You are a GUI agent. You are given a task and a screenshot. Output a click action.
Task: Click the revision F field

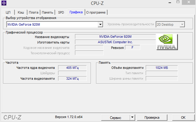(132, 47)
